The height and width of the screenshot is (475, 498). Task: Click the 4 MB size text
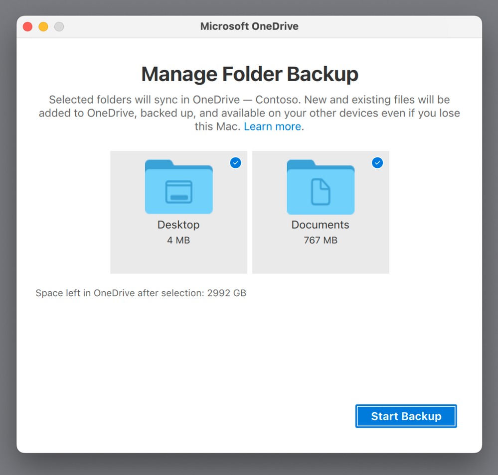coord(178,240)
